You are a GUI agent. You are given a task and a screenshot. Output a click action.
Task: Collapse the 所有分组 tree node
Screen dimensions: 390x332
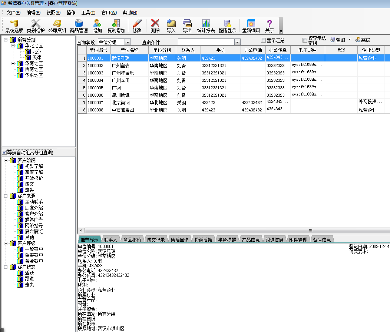[x=6, y=40]
